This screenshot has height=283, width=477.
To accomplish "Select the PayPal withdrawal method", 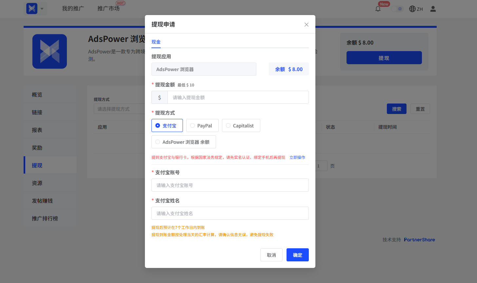I will 202,125.
